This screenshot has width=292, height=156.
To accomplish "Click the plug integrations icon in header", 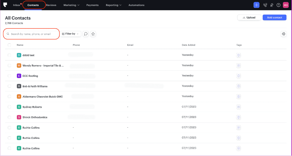I will [272, 5].
